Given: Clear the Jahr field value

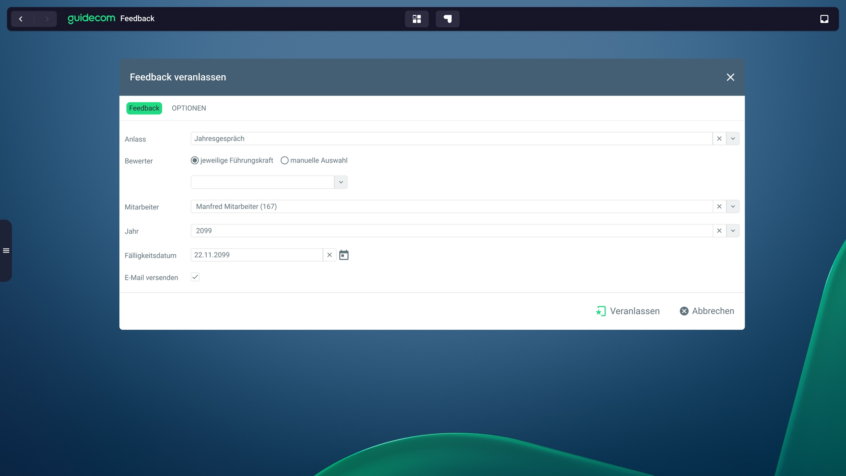Looking at the screenshot, I should 719,231.
